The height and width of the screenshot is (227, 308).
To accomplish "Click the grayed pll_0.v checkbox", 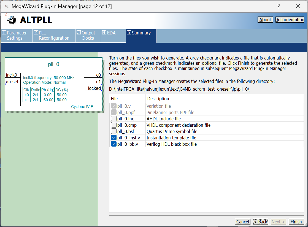I will pos(114,106).
